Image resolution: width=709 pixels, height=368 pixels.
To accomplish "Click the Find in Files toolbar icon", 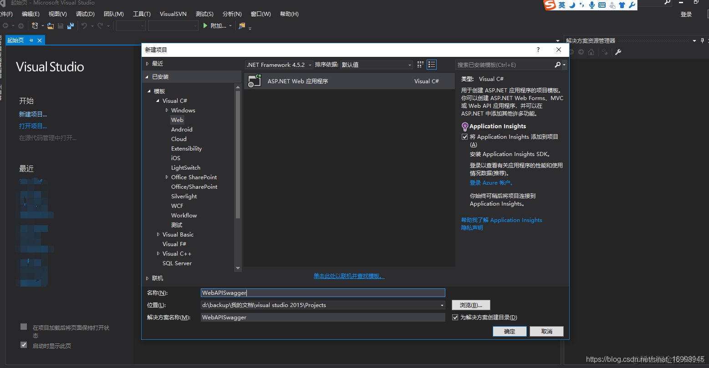I will coord(242,26).
